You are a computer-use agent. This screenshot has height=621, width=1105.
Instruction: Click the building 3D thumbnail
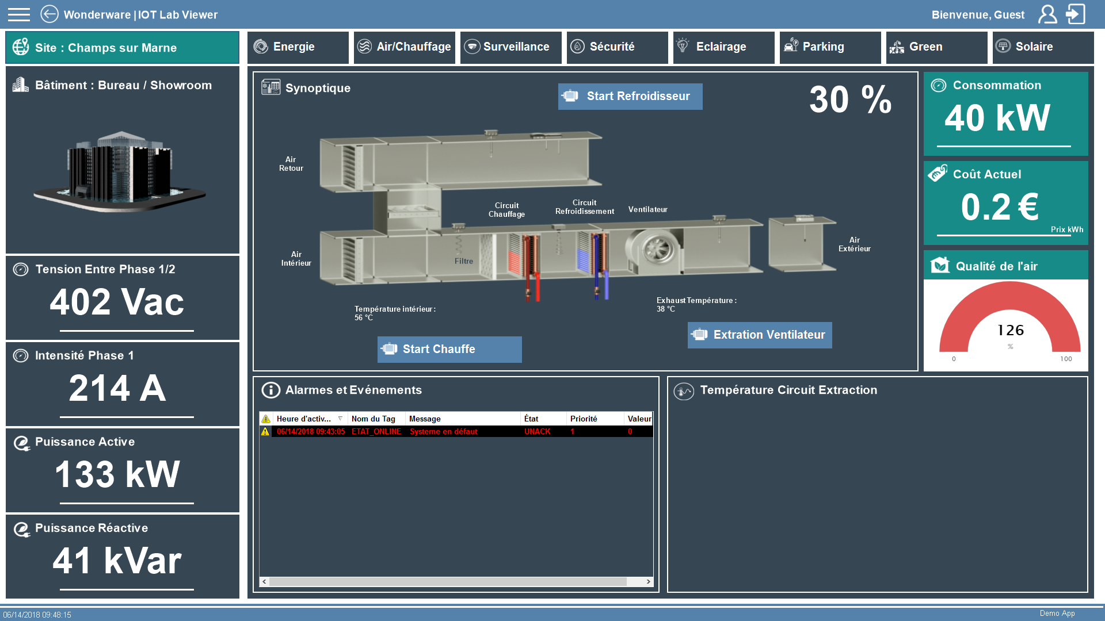click(x=120, y=171)
